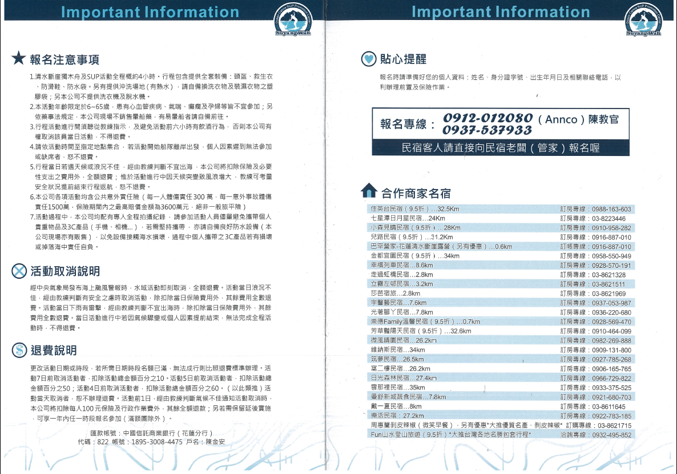Click the 住英台民宿 (9.5折) 32.5Km row
The height and width of the screenshot is (474, 677).
coord(501,208)
